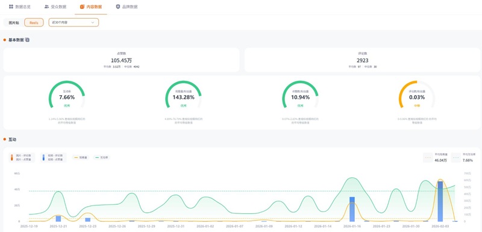Click the blue bar at 2025-12-23

coord(88,220)
